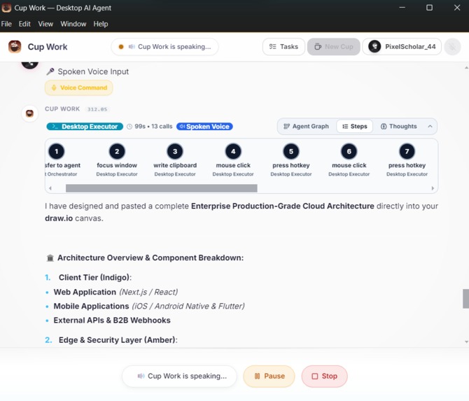Click the speaker icon in the top status pill
The height and width of the screenshot is (401, 469).
(132, 47)
